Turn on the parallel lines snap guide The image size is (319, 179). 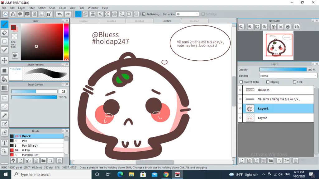pos(85,14)
